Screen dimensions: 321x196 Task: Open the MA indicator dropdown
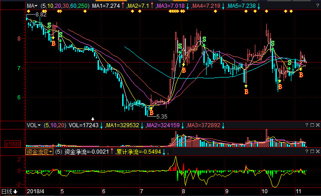[x=32, y=6]
